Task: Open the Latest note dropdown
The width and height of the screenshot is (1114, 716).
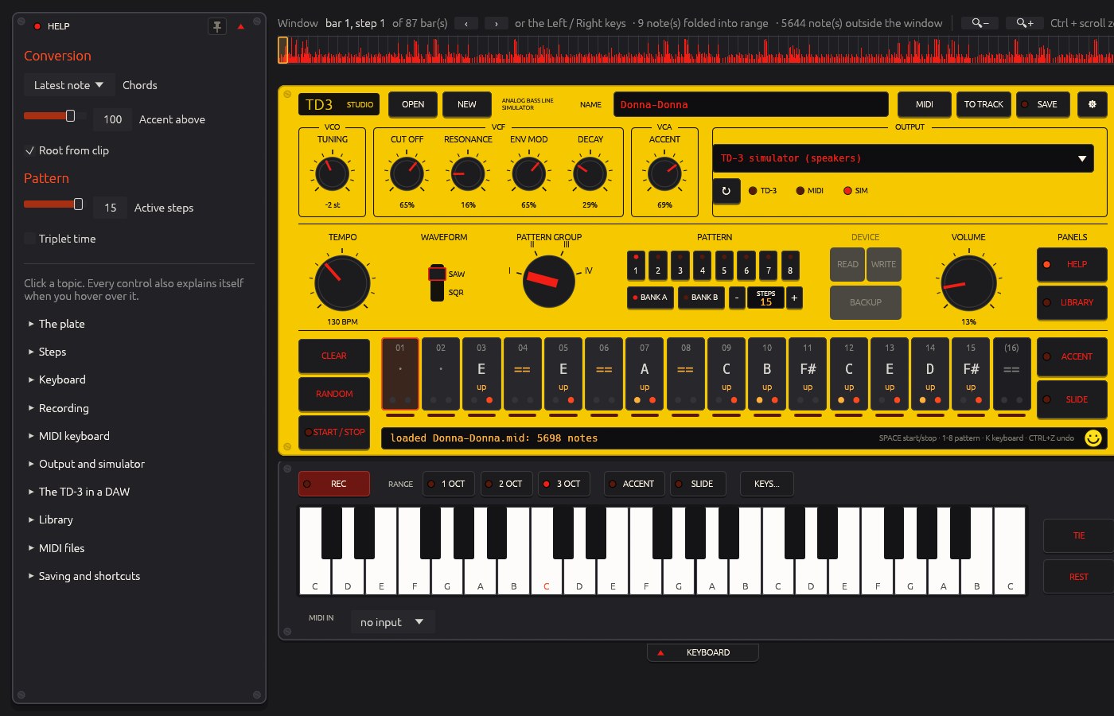Action: pos(68,85)
